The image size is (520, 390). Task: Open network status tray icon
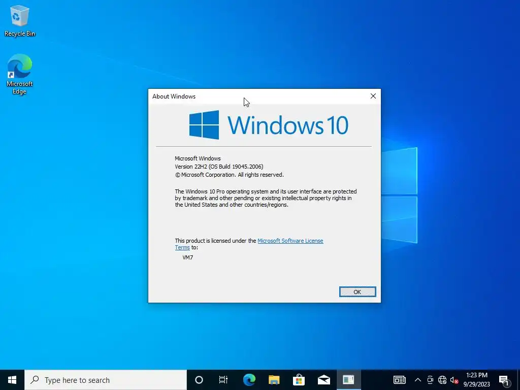(x=442, y=380)
